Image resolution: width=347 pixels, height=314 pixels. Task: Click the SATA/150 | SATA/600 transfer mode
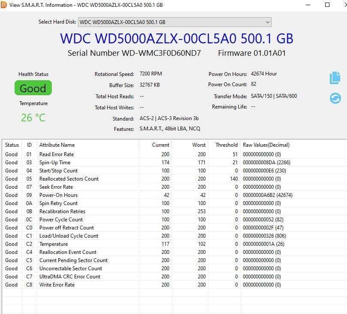[274, 96]
